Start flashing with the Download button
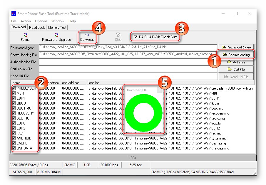Viewport: 266px width, 185px height. tap(87, 37)
